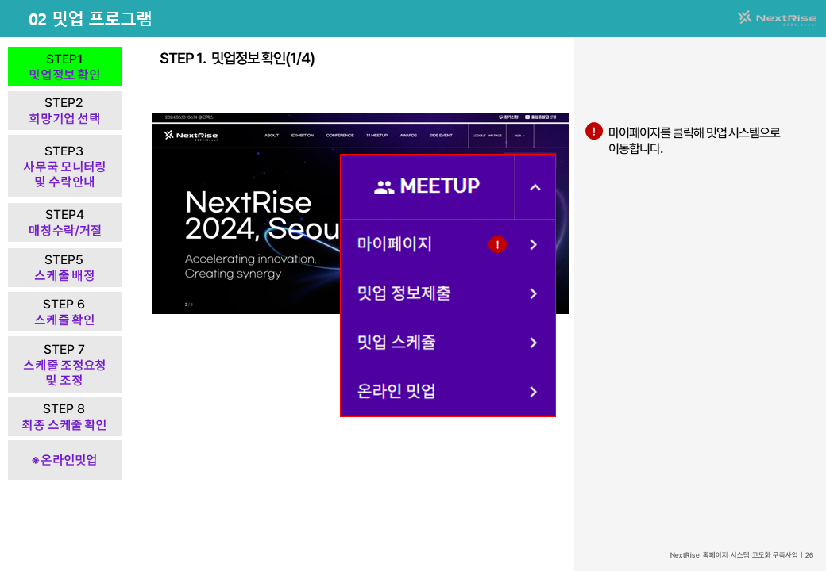Switch to STEP4 매칭수락/거절
The image size is (826, 571).
65,222
